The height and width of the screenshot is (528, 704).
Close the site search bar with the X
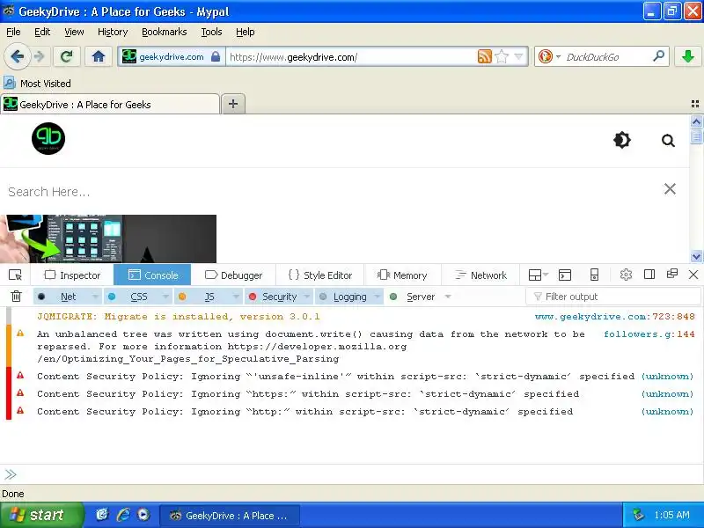(x=670, y=188)
